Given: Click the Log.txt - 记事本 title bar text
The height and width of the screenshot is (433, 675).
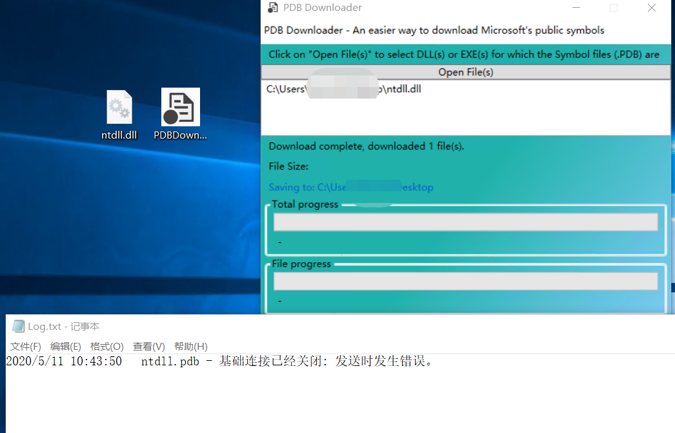Looking at the screenshot, I should point(64,327).
